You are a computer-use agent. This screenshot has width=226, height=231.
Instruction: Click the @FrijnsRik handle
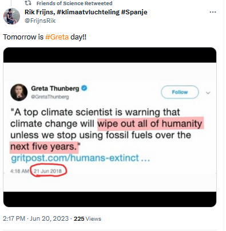coord(40,21)
